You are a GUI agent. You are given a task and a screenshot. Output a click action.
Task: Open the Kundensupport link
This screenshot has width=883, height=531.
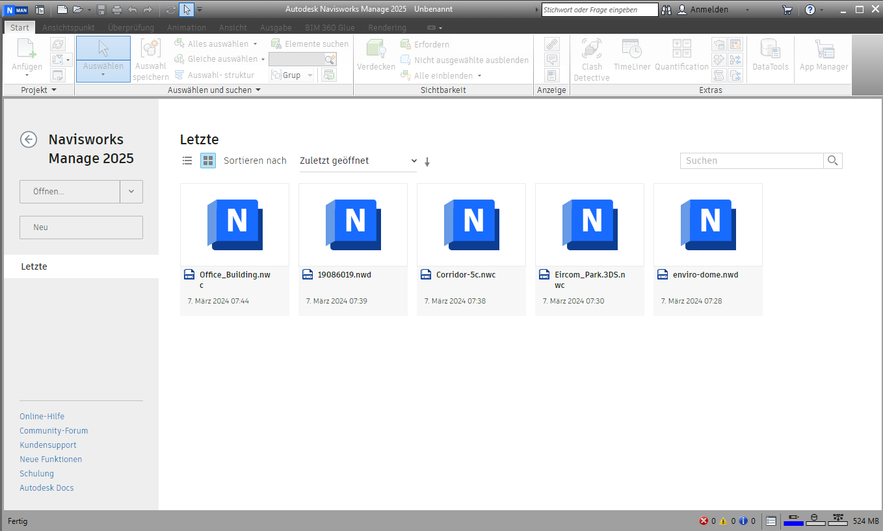coord(48,445)
